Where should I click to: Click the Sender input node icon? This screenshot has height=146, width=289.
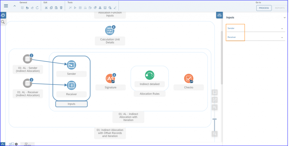(71, 65)
